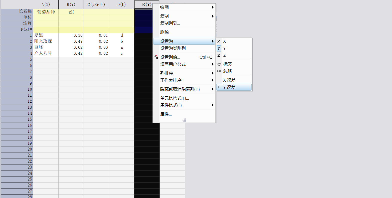Choose 设置为类别列 menu entry
This screenshot has width=392, height=198.
[x=173, y=48]
